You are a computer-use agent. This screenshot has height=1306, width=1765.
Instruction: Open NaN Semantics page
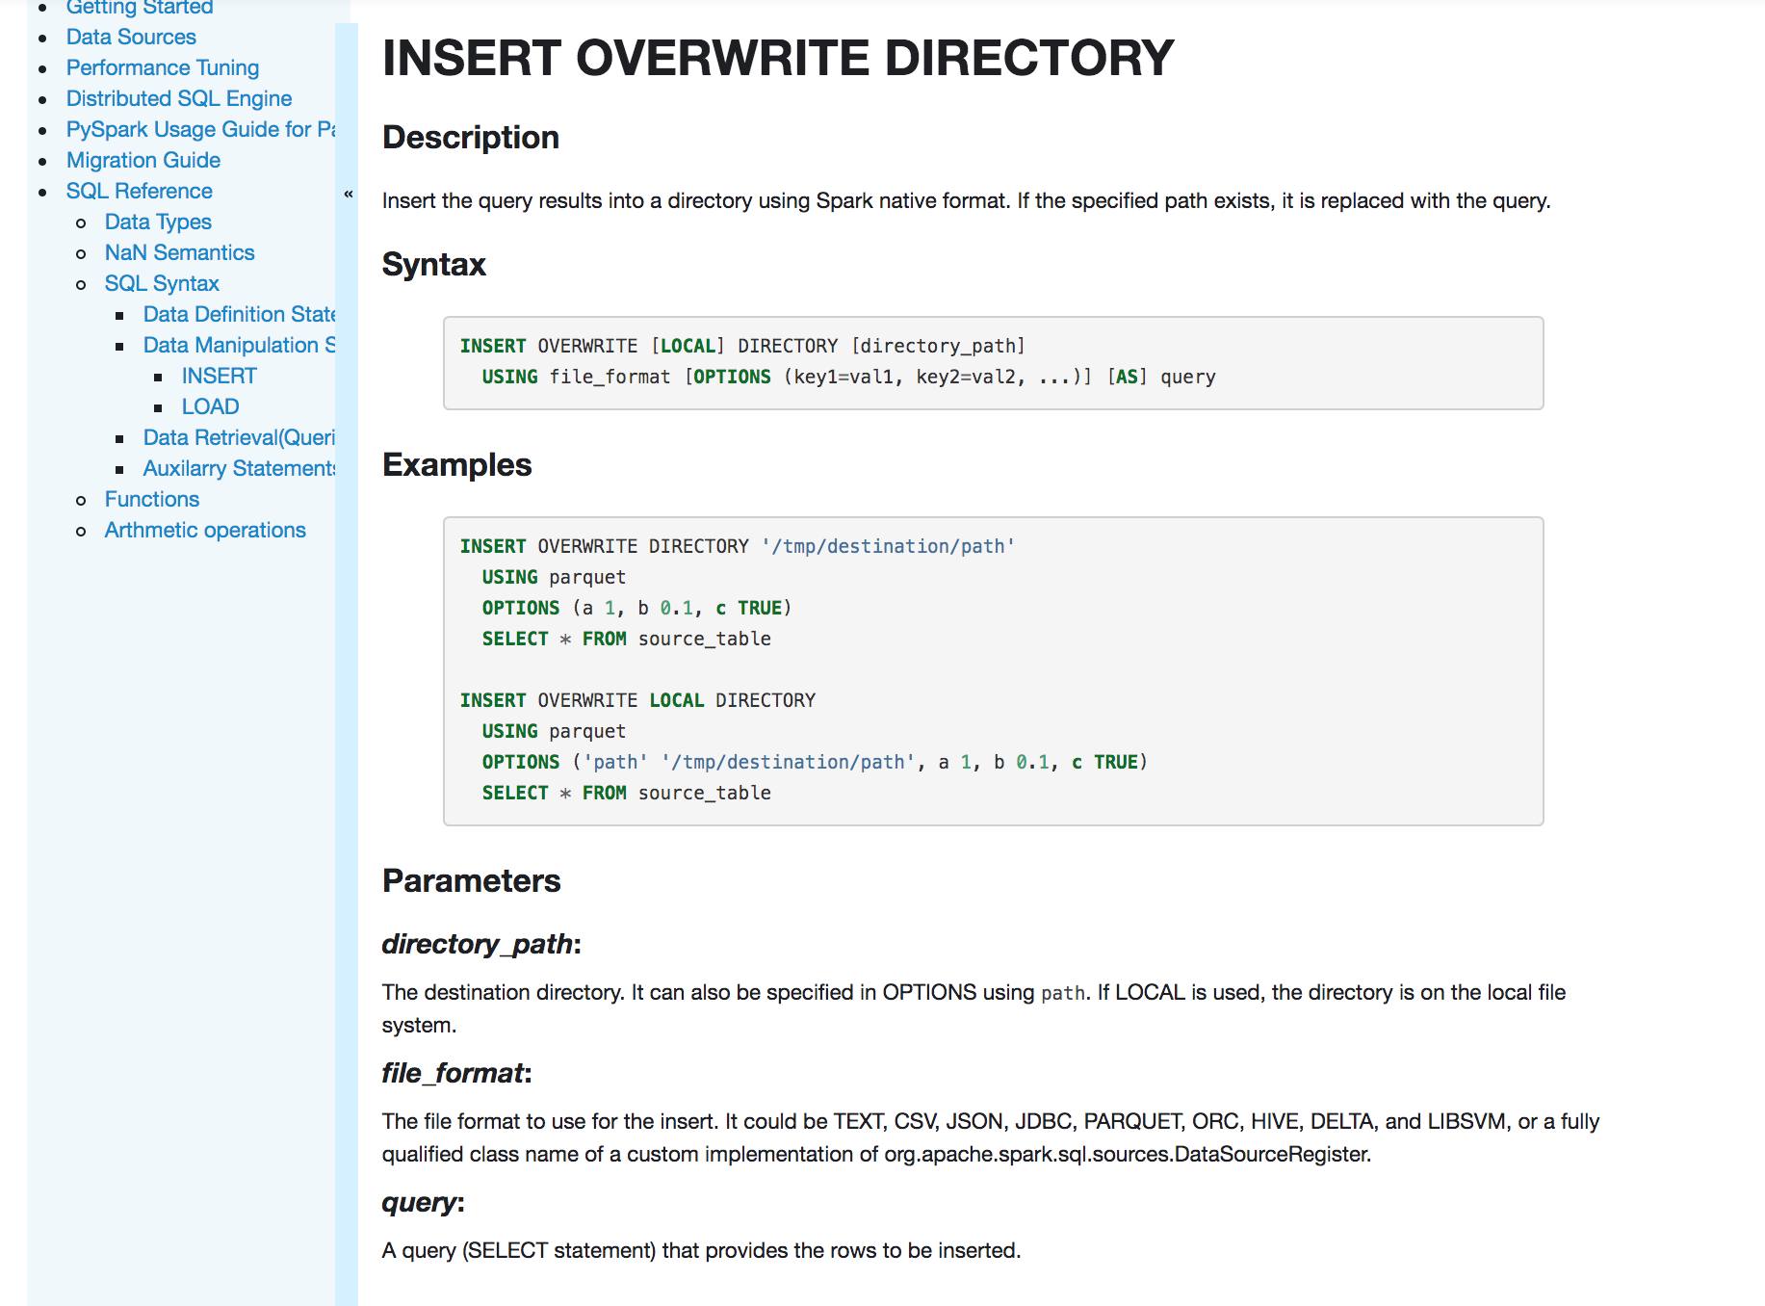pyautogui.click(x=180, y=252)
